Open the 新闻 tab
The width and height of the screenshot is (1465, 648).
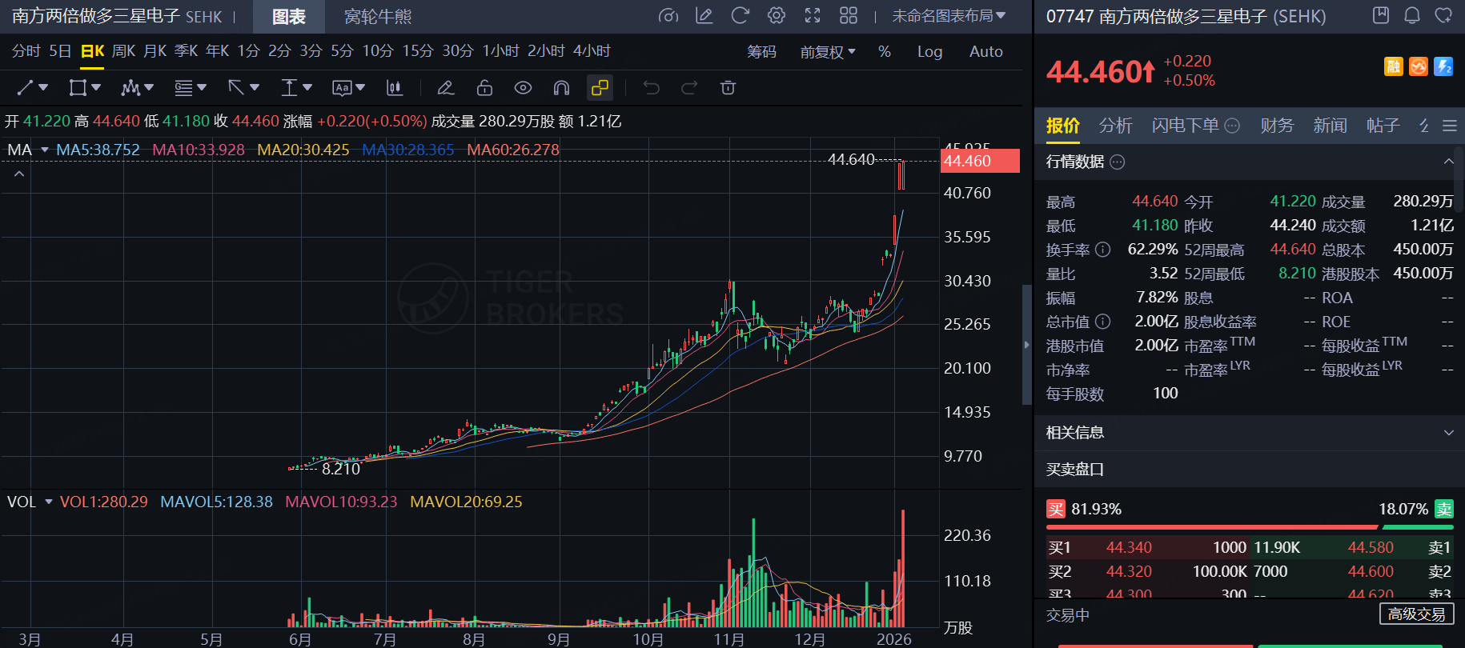[x=1330, y=126]
